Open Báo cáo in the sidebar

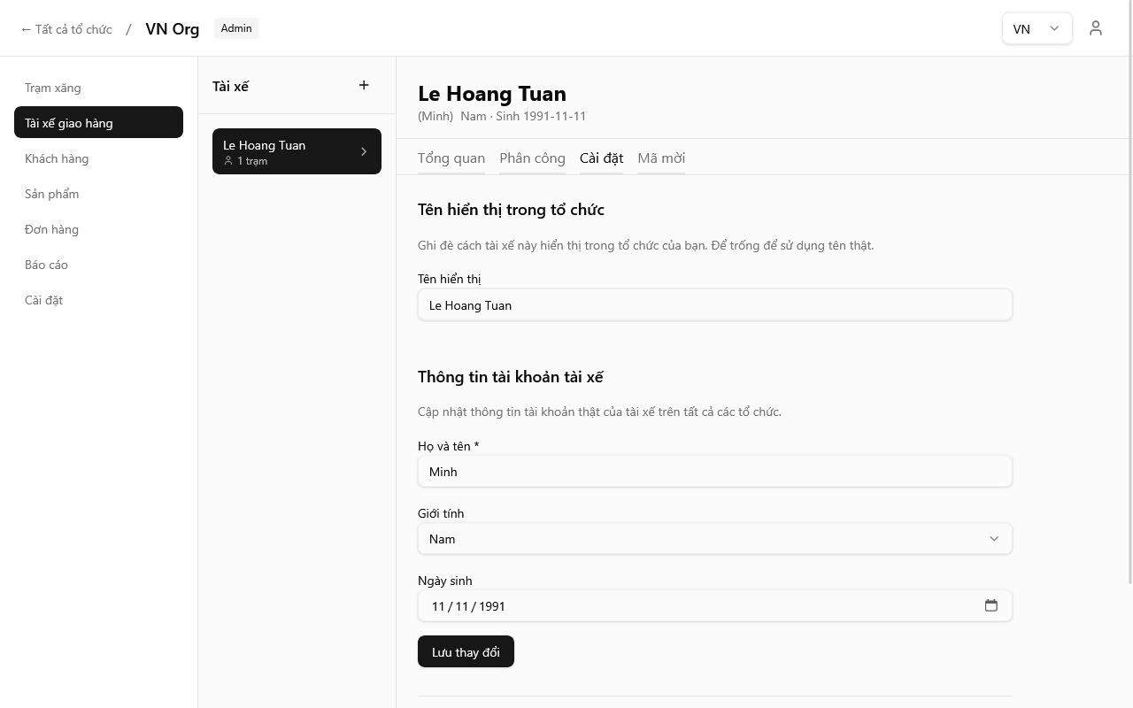tap(47, 265)
